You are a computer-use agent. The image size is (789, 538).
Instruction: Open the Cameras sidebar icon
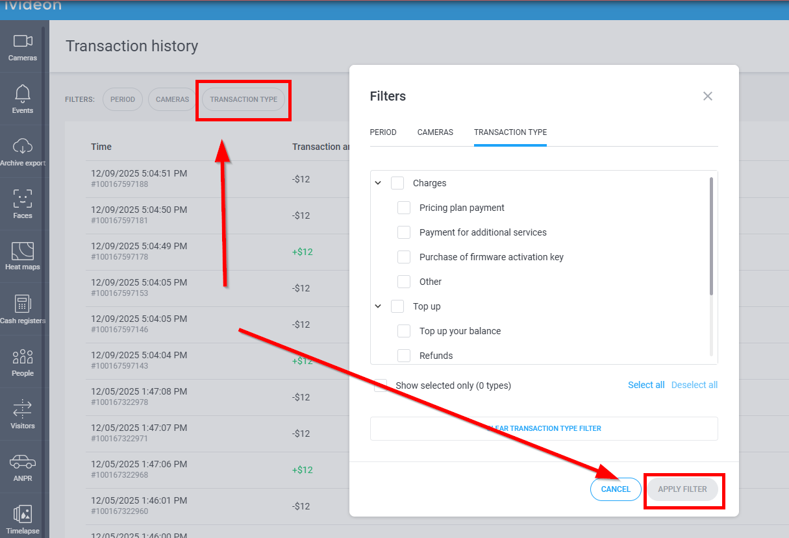(23, 42)
